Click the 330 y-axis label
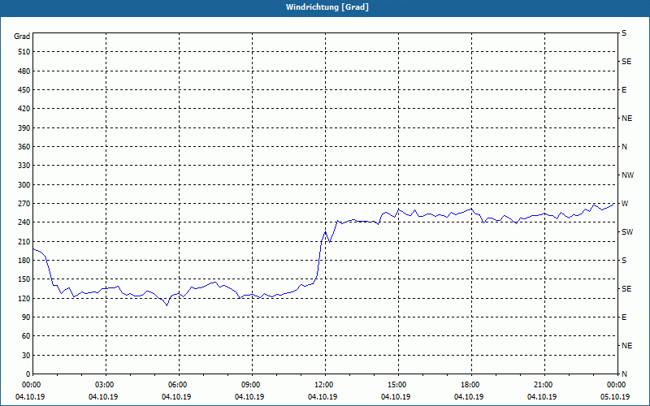 coord(24,166)
